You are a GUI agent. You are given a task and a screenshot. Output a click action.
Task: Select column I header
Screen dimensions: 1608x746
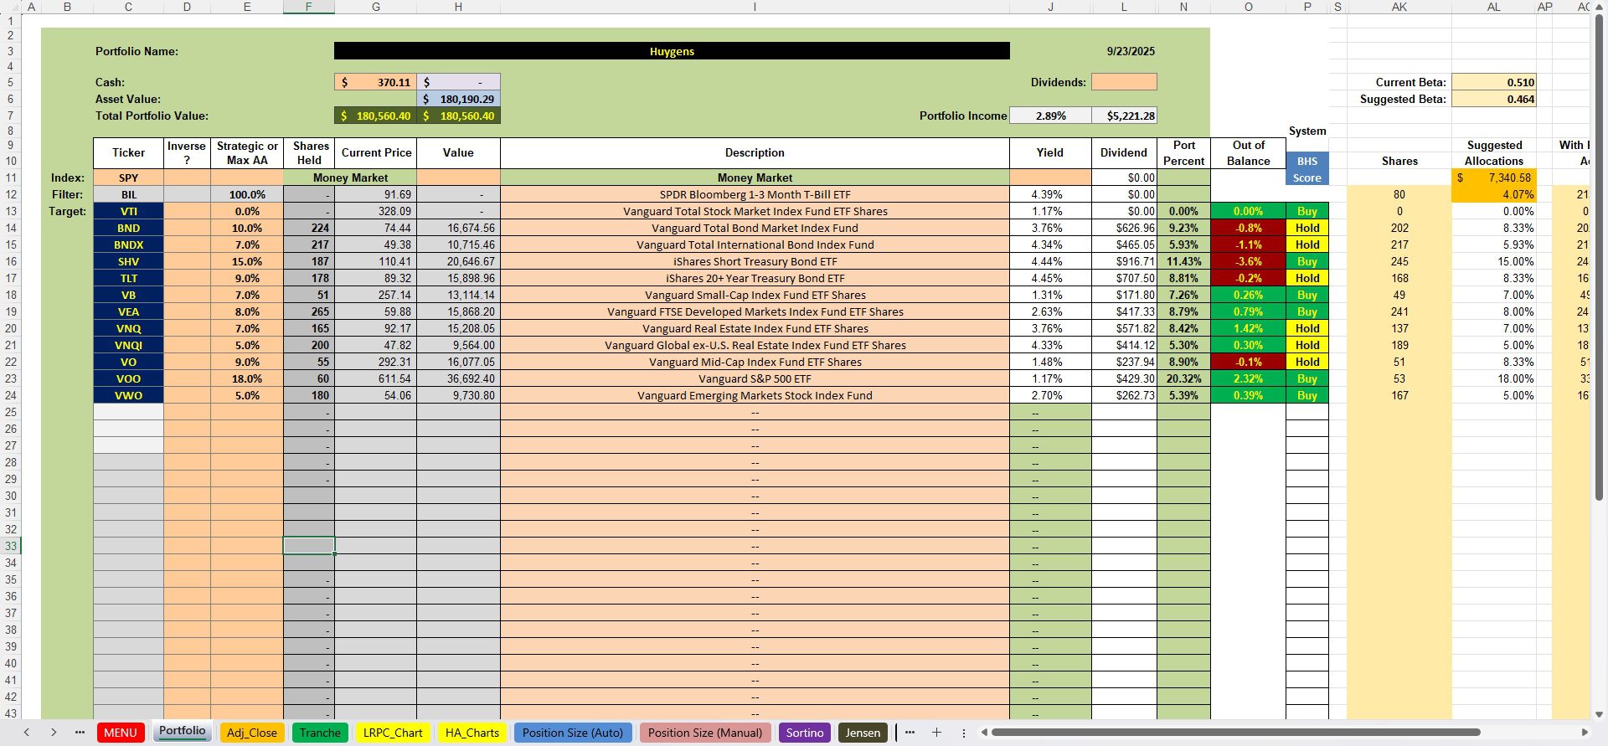tap(755, 7)
